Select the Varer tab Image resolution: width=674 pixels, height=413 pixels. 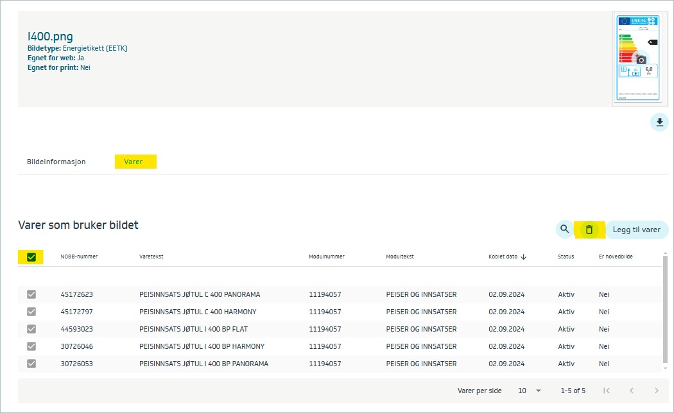pyautogui.click(x=134, y=162)
